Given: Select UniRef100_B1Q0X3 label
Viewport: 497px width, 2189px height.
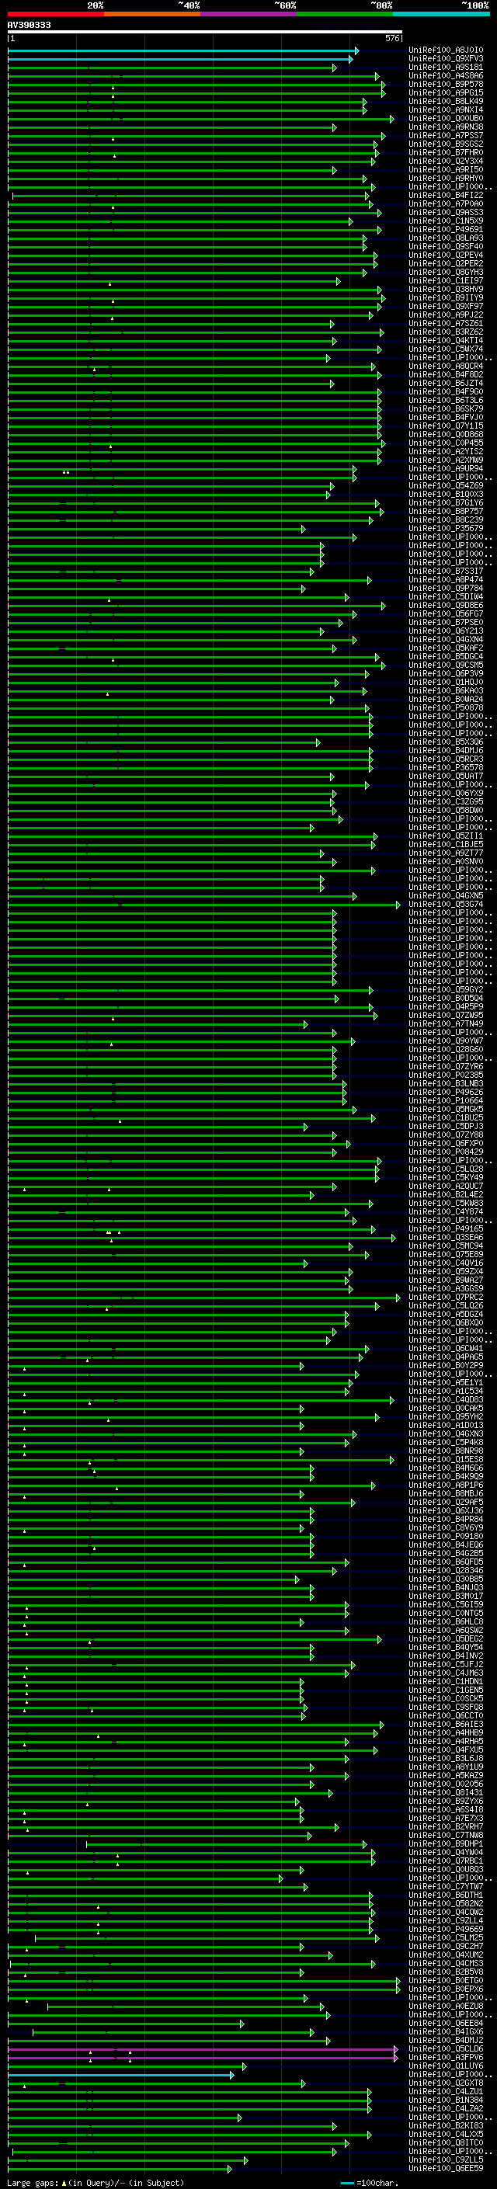Looking at the screenshot, I should pyautogui.click(x=446, y=494).
